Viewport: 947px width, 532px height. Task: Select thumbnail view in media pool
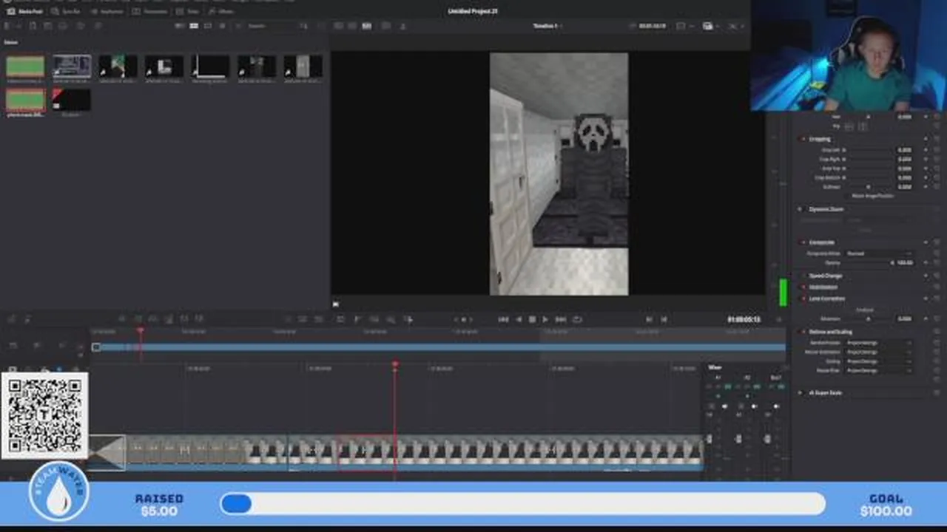point(194,26)
